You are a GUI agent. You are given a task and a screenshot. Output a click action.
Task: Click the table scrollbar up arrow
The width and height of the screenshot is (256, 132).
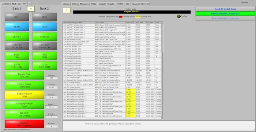pos(162,23)
